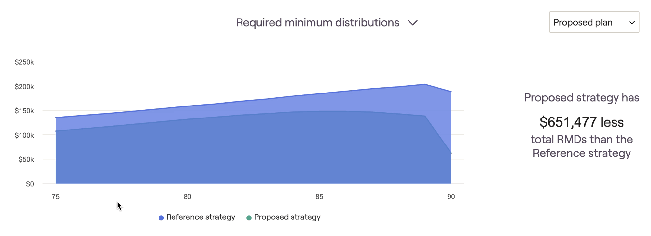Click the Reference strategy peak near age 89
This screenshot has height=236, width=651.
tap(425, 84)
